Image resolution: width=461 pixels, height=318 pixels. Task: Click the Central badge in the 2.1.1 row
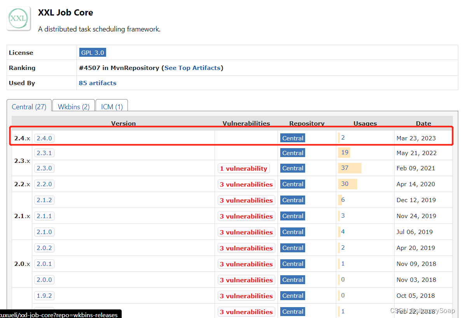[x=293, y=216]
